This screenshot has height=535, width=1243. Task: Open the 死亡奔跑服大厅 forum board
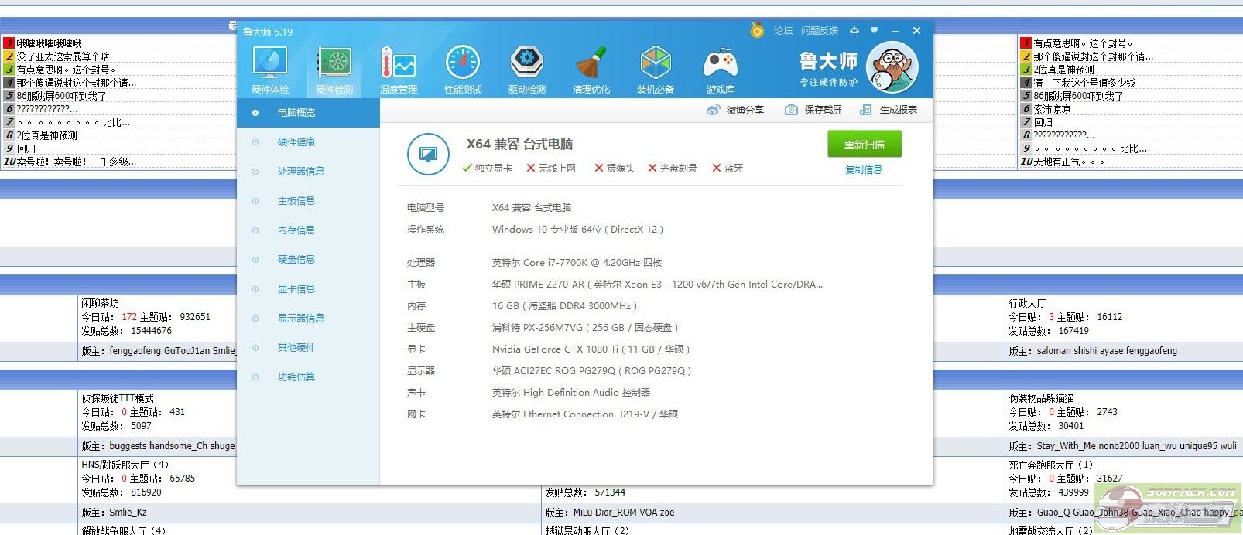click(1050, 465)
